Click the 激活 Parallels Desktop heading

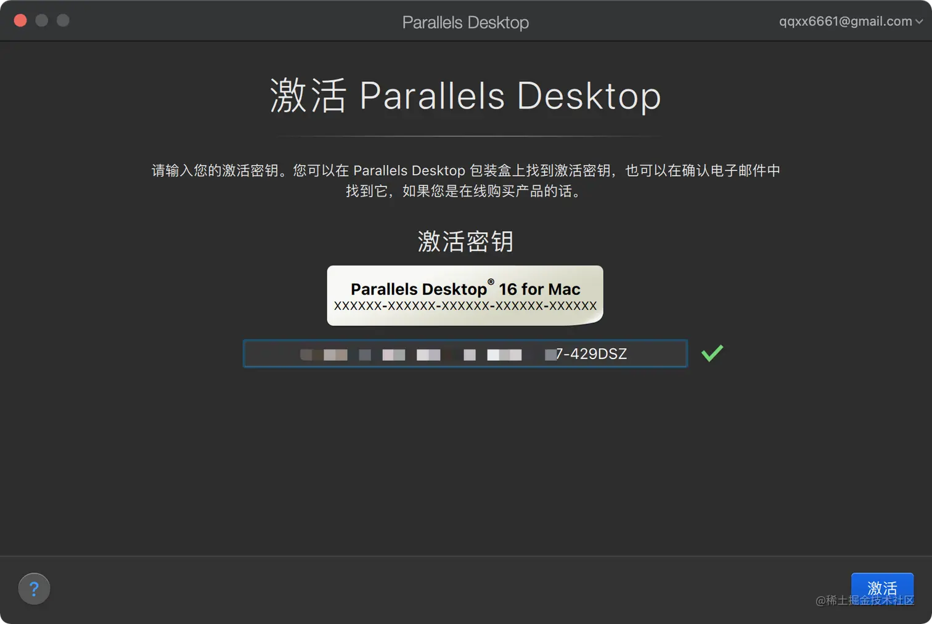click(x=465, y=96)
